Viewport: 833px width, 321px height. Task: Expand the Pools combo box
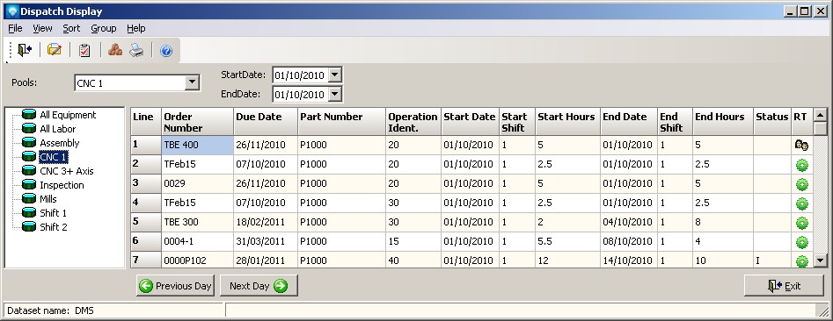point(193,82)
